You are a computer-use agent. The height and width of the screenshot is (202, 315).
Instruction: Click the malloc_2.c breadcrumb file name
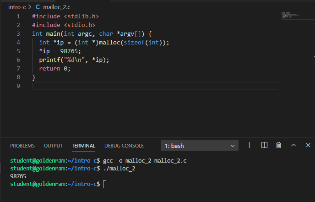tap(57, 7)
